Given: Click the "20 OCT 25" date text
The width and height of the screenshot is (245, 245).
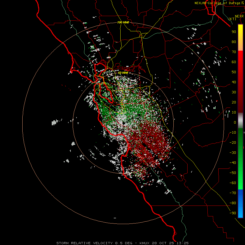Looking at the screenshot, I should click(163, 243).
